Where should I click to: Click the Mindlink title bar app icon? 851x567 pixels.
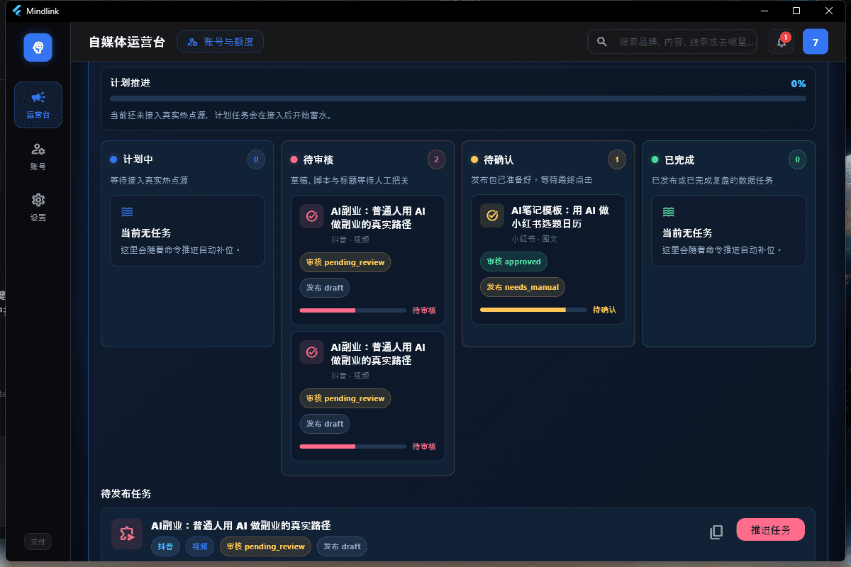(x=18, y=11)
